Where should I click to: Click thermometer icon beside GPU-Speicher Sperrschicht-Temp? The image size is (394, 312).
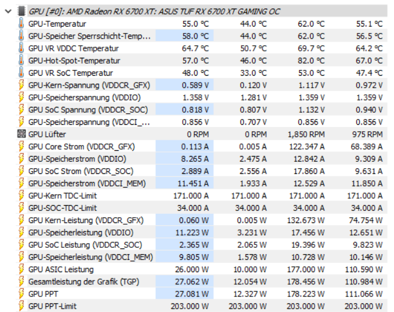tap(21, 36)
